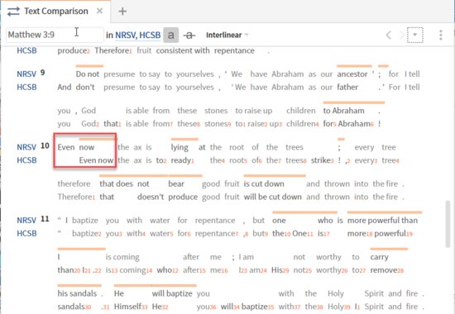Viewport: 455px width, 314px height.
Task: Click 'remove' in the HCSB line
Action: pyautogui.click(x=385, y=270)
